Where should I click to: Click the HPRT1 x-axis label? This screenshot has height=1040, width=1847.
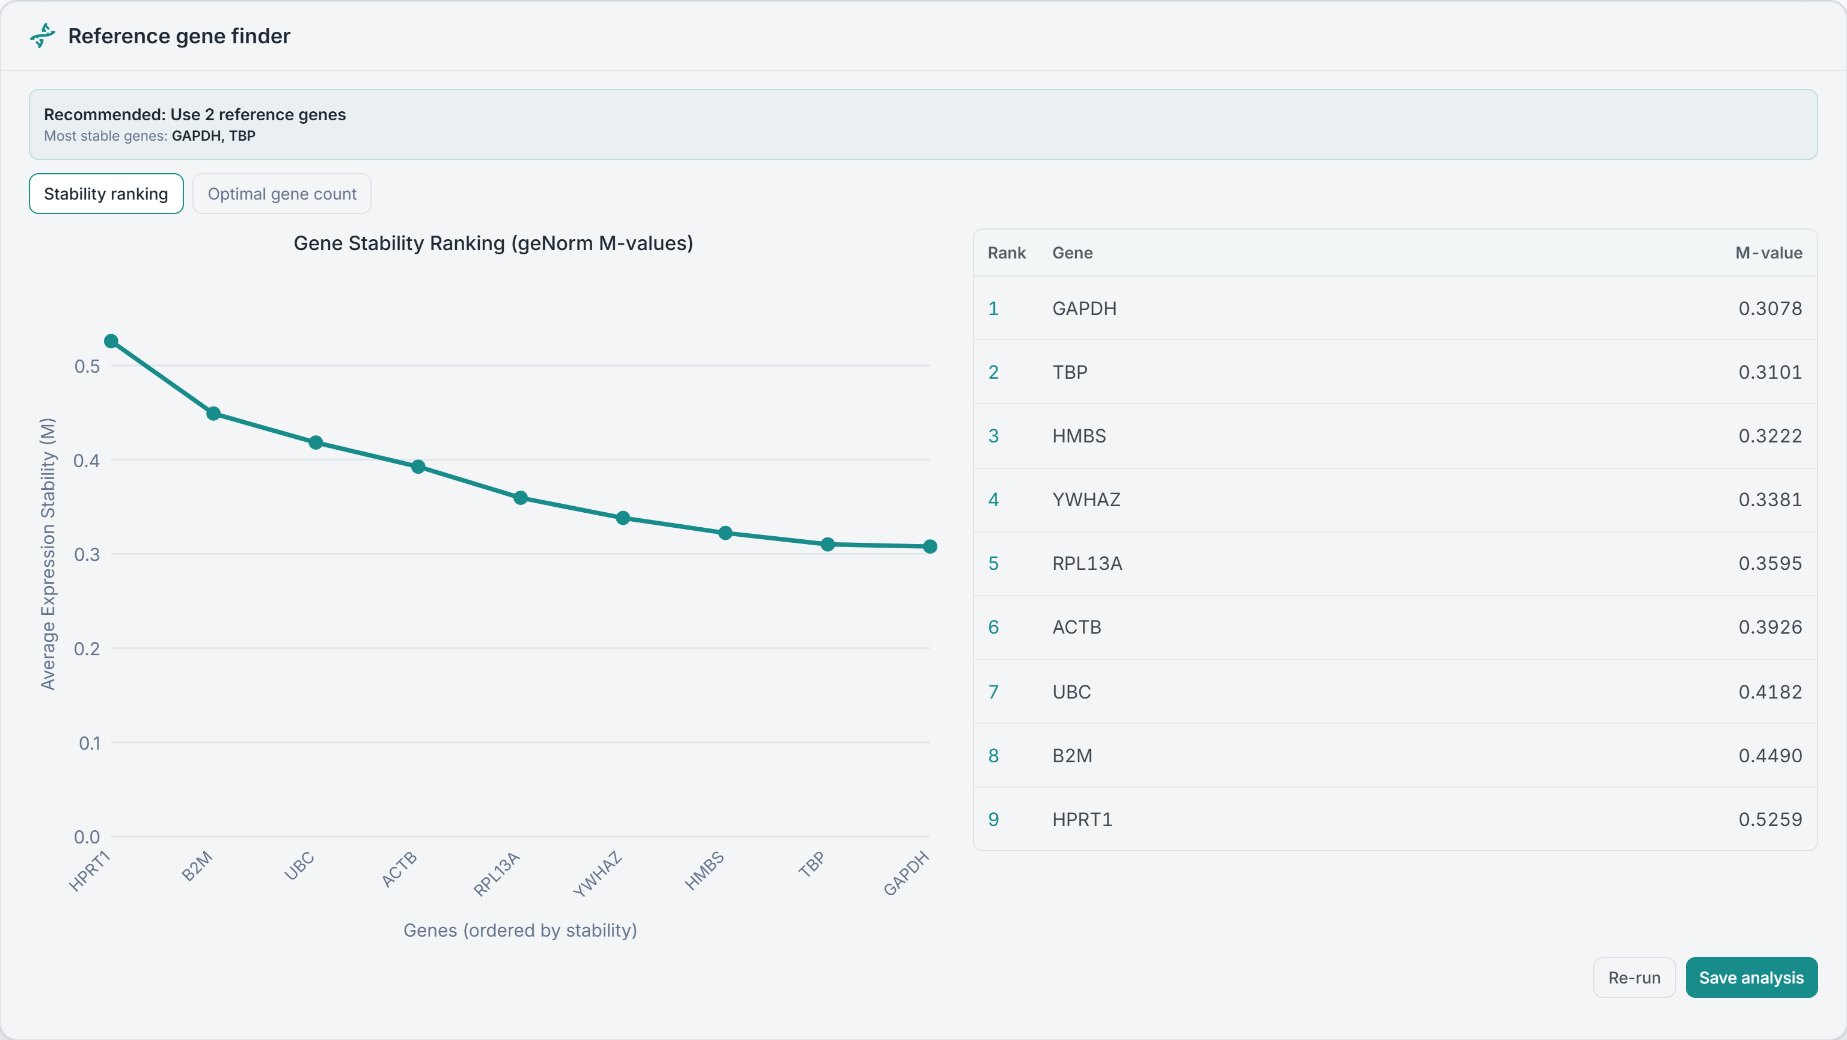point(90,871)
